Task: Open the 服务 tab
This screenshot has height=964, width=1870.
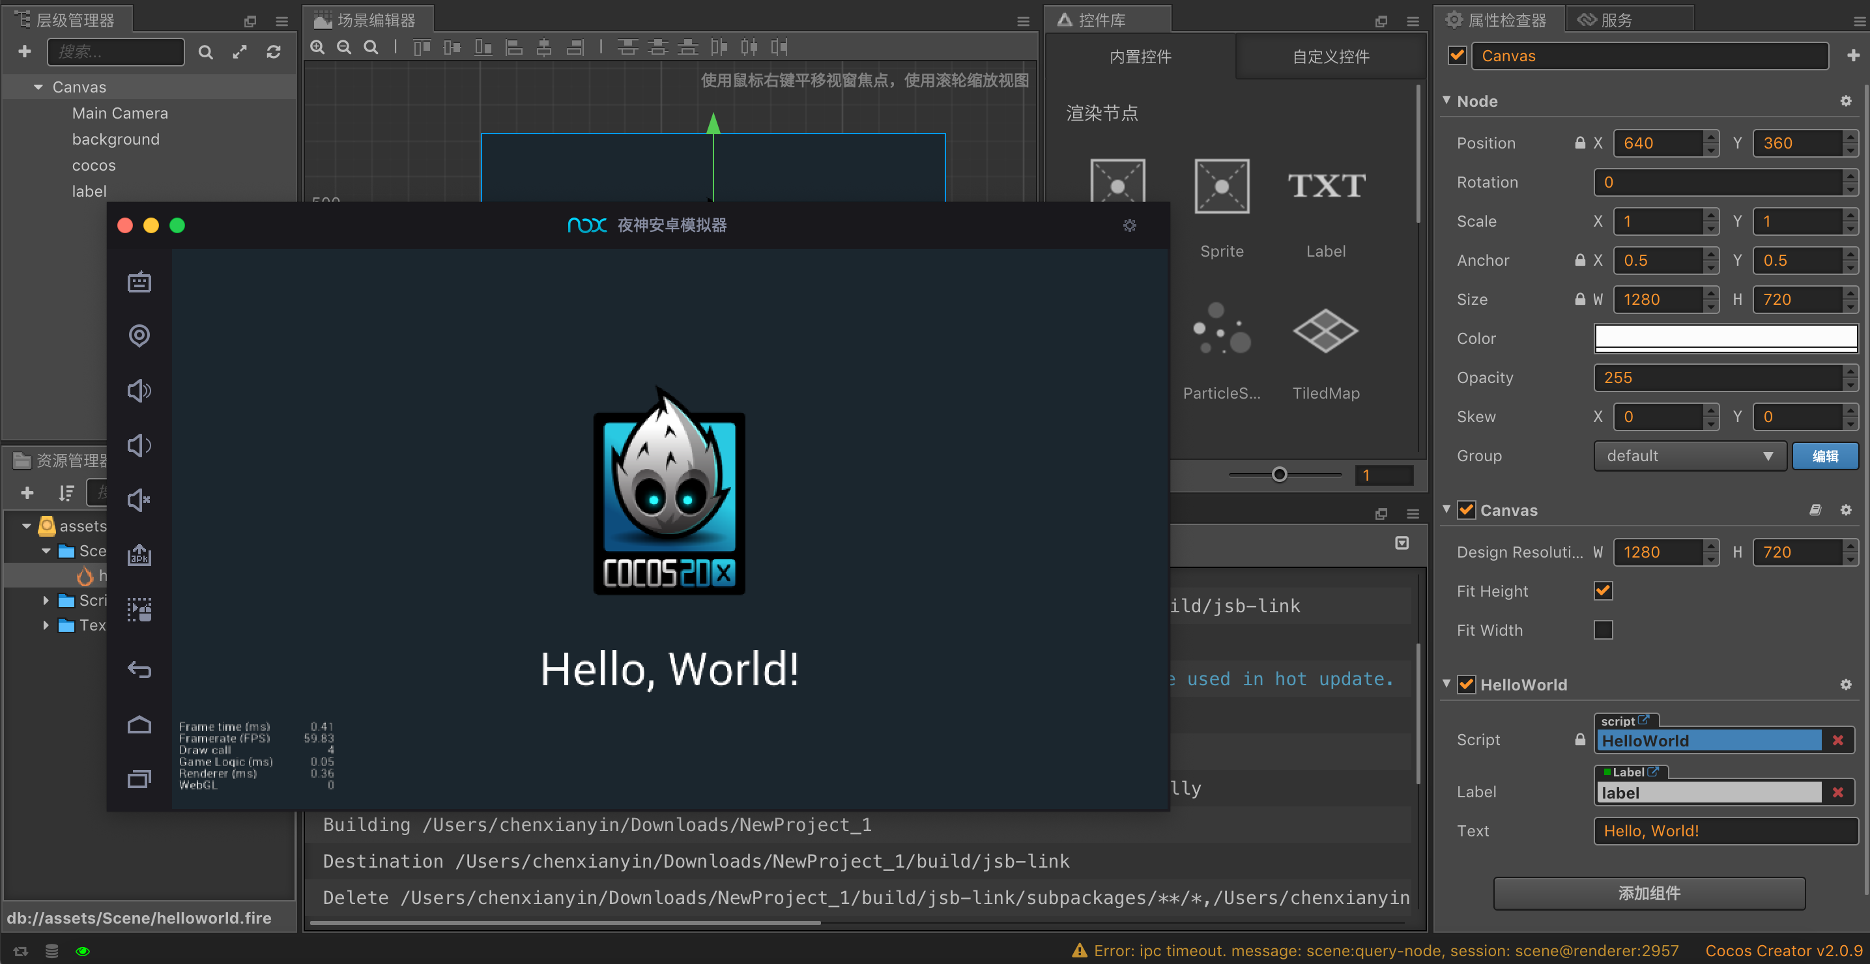Action: 1615,20
